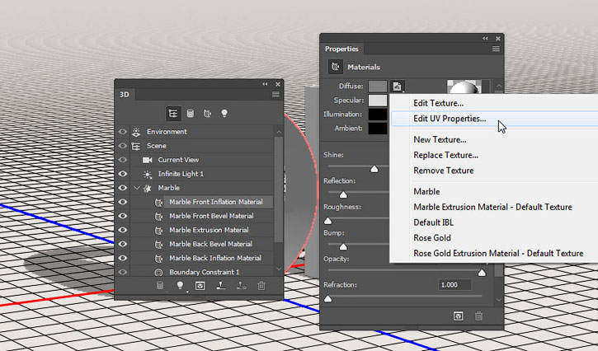The height and width of the screenshot is (351, 598).
Task: Click the Boundary Constraint 1 circle icon
Action: coord(158,273)
